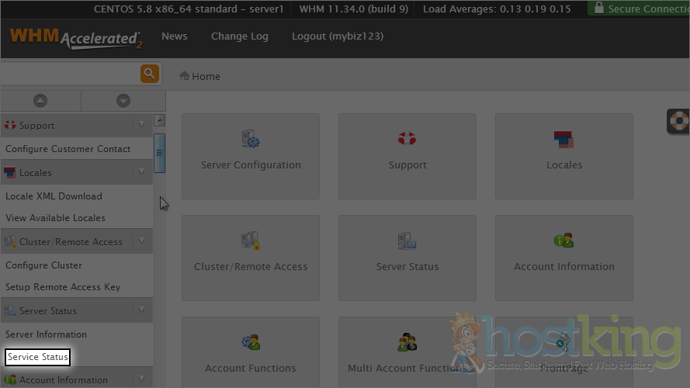
Task: Open the Service Status sidebar link
Action: click(x=37, y=357)
